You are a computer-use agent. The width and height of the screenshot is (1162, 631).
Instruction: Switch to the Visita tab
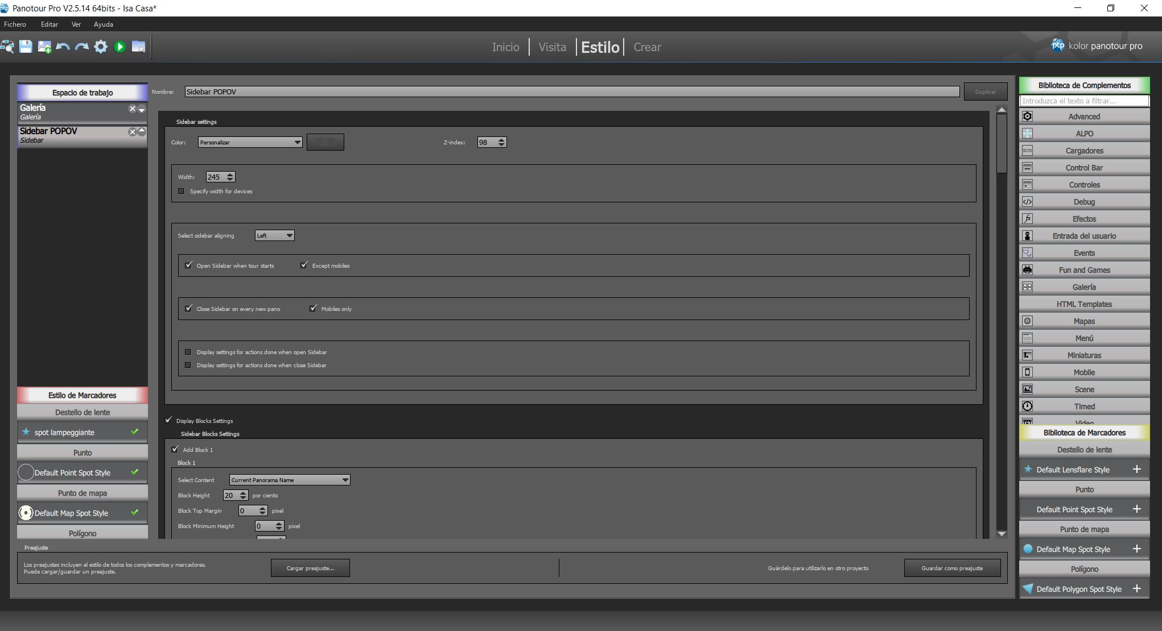552,47
